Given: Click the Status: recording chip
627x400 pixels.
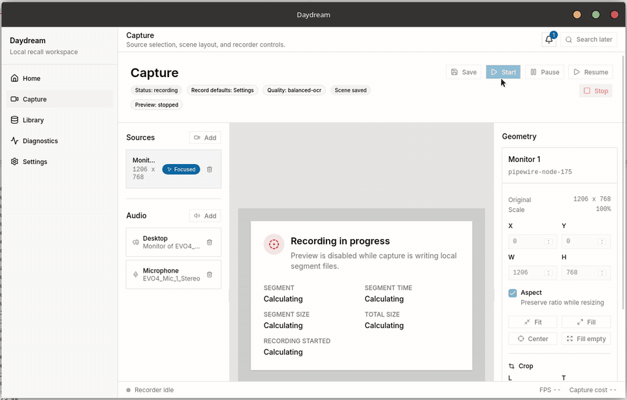Looking at the screenshot, I should [156, 90].
